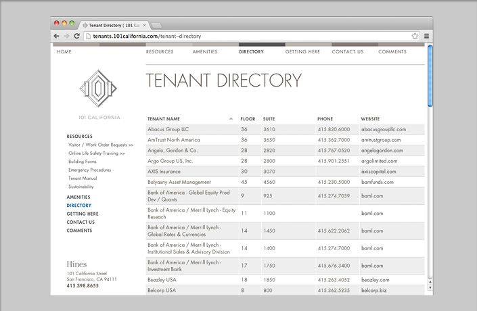Open Amenities in the top navigation
Viewport: 477px width, 311px height.
[205, 51]
